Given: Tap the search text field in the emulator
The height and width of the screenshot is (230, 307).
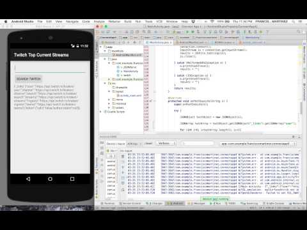Looking at the screenshot, I should click(x=50, y=68).
